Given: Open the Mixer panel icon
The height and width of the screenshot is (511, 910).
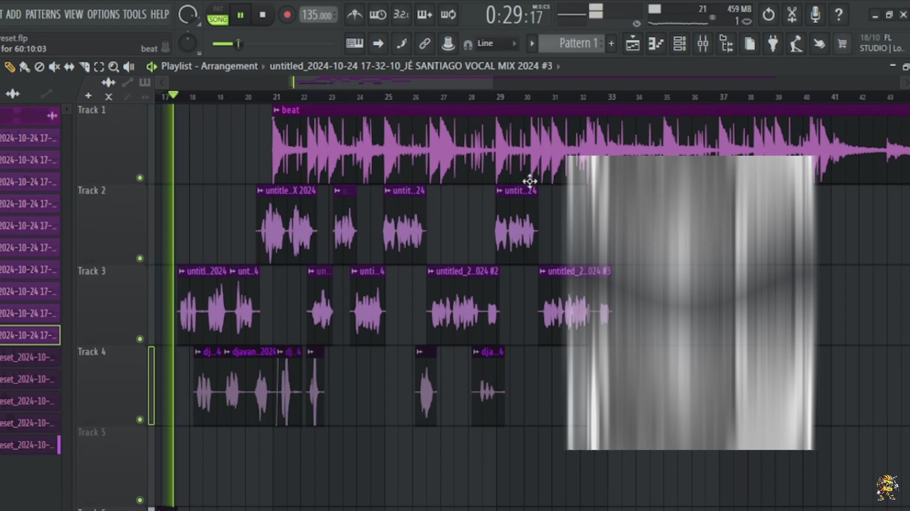Looking at the screenshot, I should 703,44.
